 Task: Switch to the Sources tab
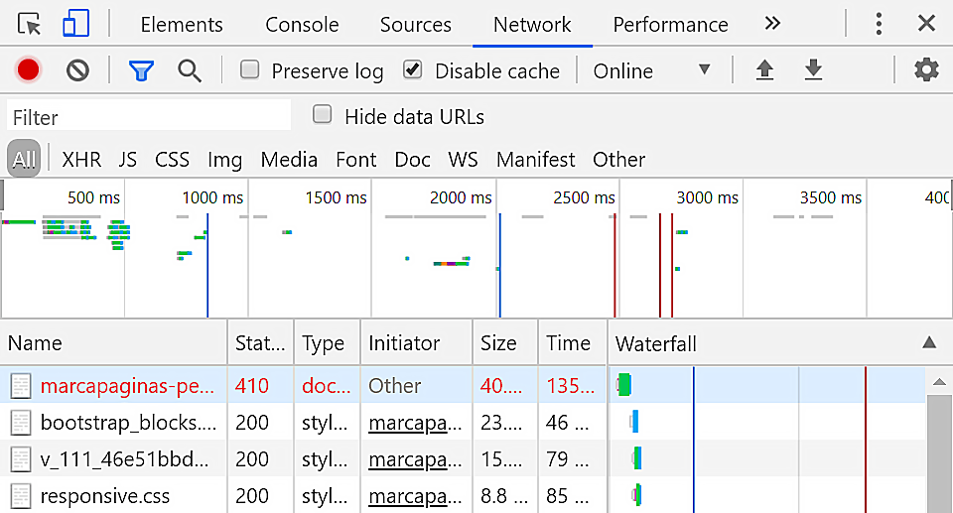point(415,24)
